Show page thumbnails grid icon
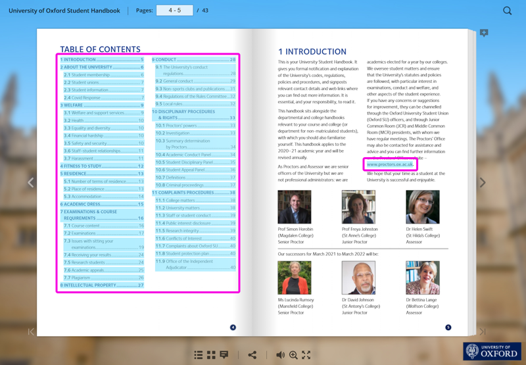Screen dimensions: 526x365 click(211, 355)
